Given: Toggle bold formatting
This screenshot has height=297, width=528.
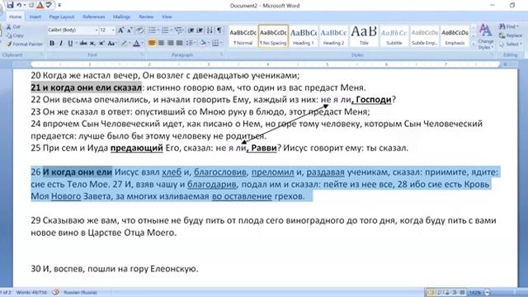Looking at the screenshot, I should coord(52,43).
